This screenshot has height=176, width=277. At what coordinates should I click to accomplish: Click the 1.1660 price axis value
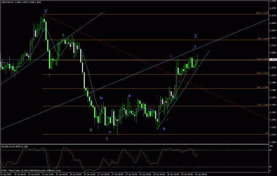(273, 30)
